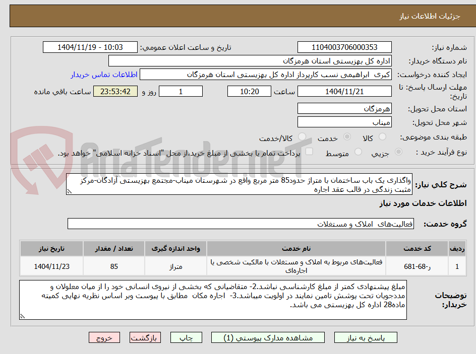Click the city field میناب
The image size is (476, 354).
(344, 122)
